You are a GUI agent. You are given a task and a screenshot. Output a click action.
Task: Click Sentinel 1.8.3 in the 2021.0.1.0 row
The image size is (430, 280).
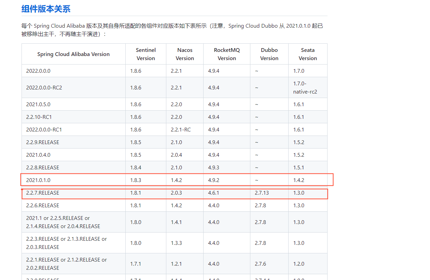[136, 180]
